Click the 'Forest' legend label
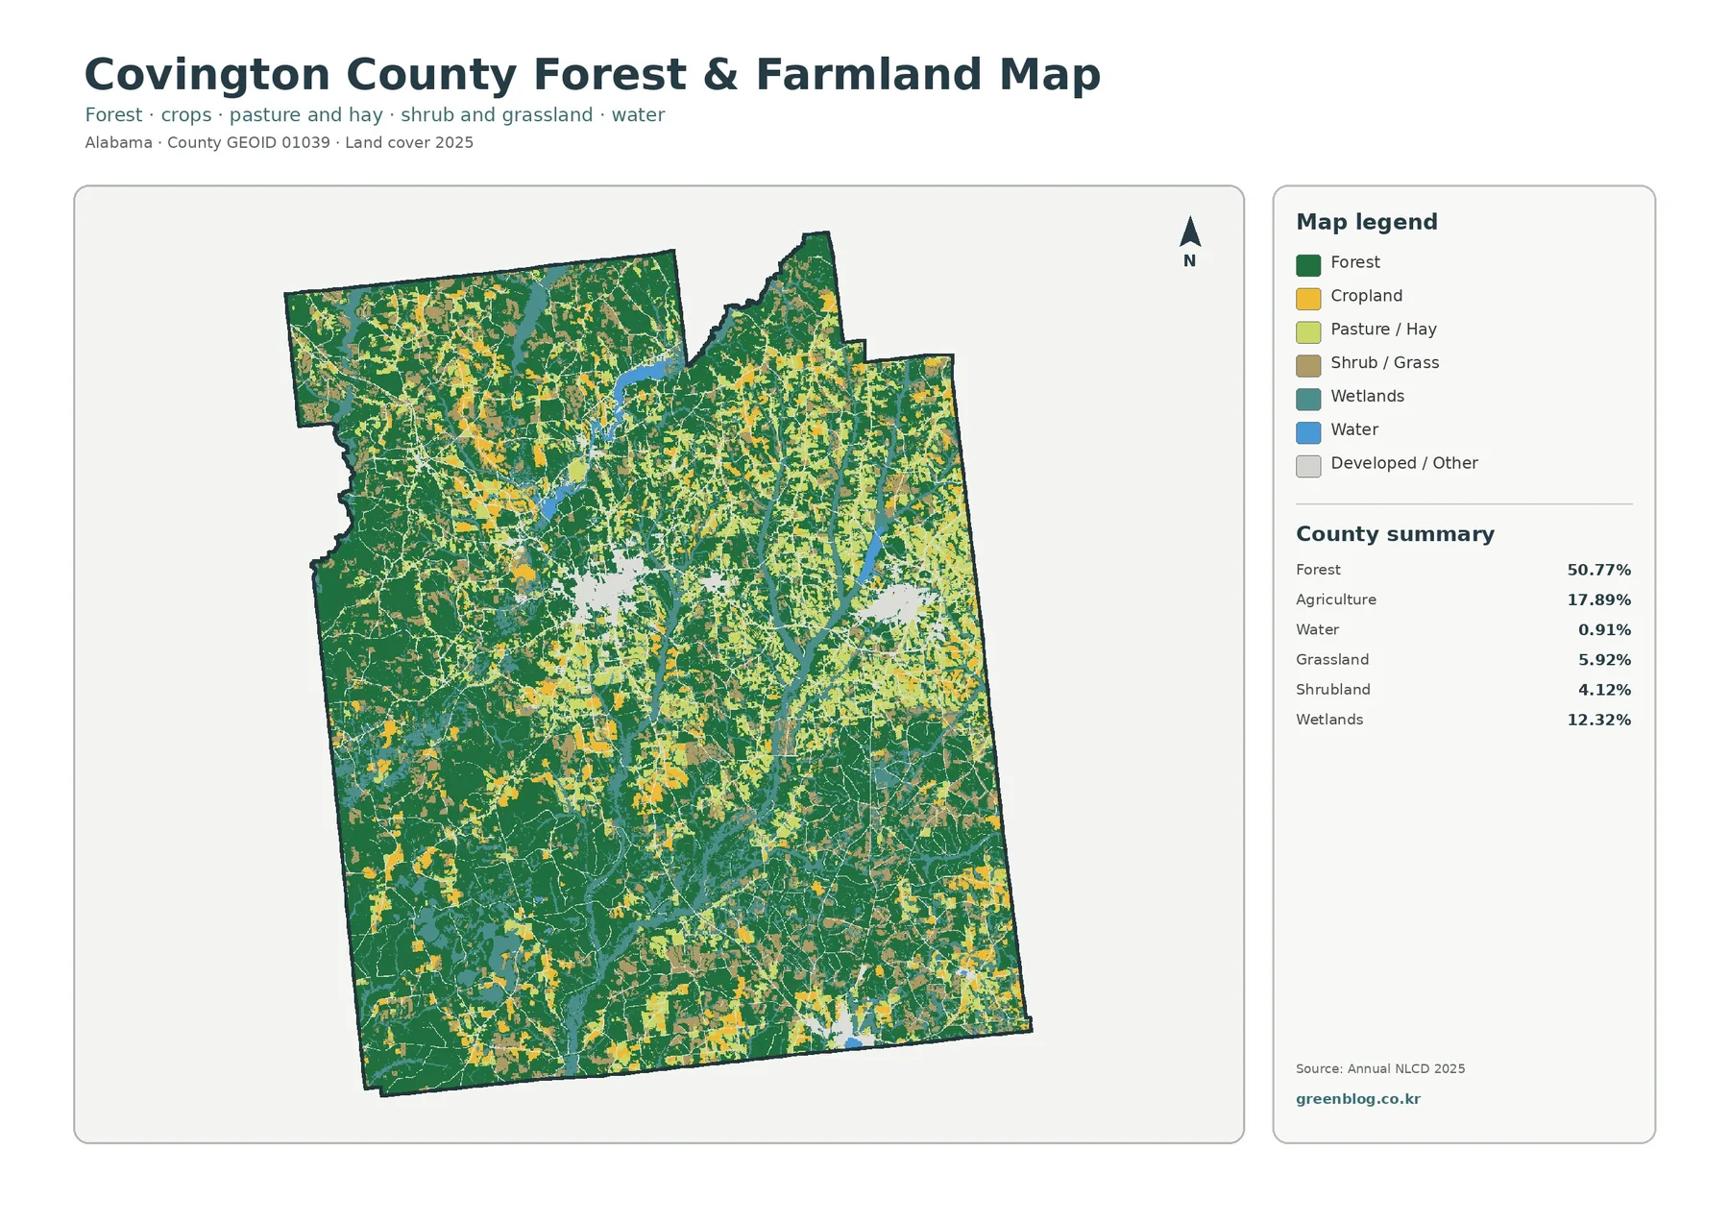Image resolution: width=1729 pixels, height=1223 pixels. pyautogui.click(x=1354, y=262)
